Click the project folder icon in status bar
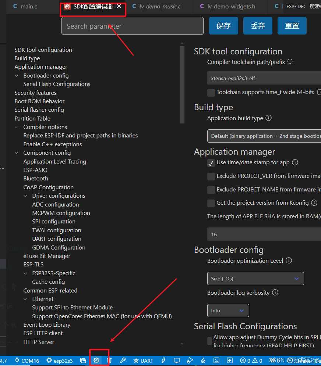The width and height of the screenshot is (321, 366). coord(83,360)
